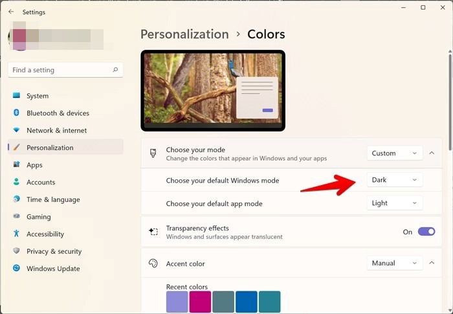Go to Bluetooth & devices
The width and height of the screenshot is (453, 314).
66,113
